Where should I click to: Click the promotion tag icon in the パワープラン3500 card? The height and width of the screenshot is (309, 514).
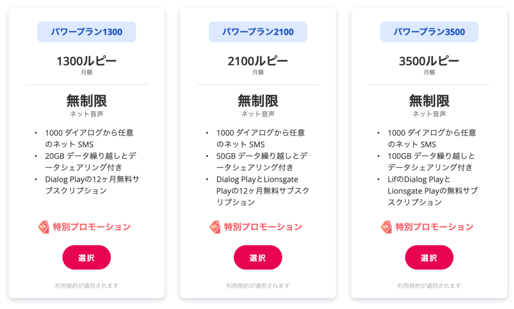click(x=386, y=227)
